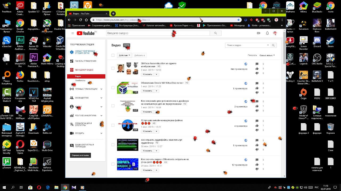Click Справка и отзывы button

[80, 155]
